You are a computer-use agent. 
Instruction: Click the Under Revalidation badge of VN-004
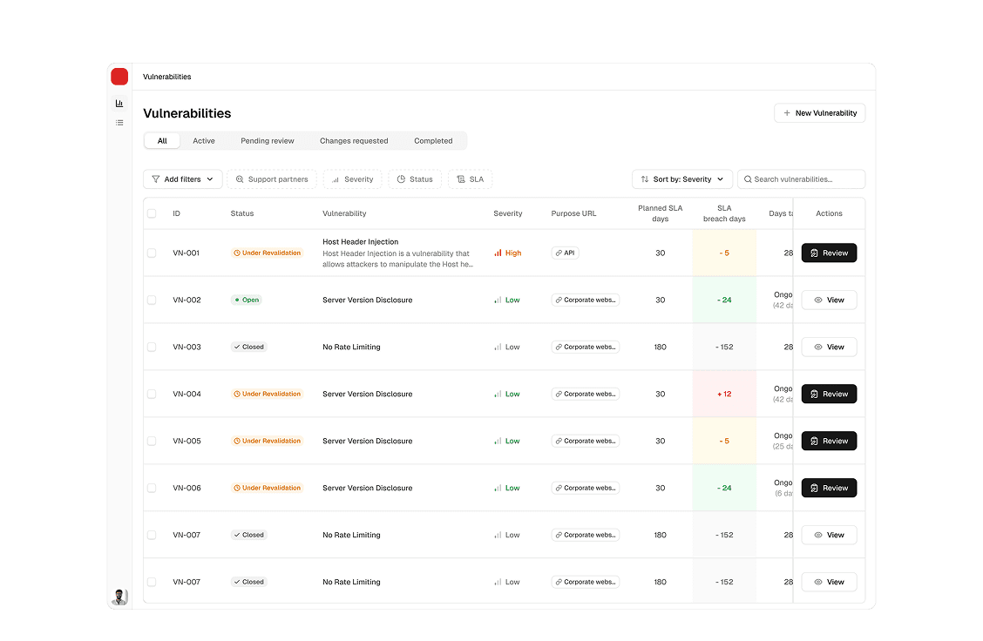point(267,395)
